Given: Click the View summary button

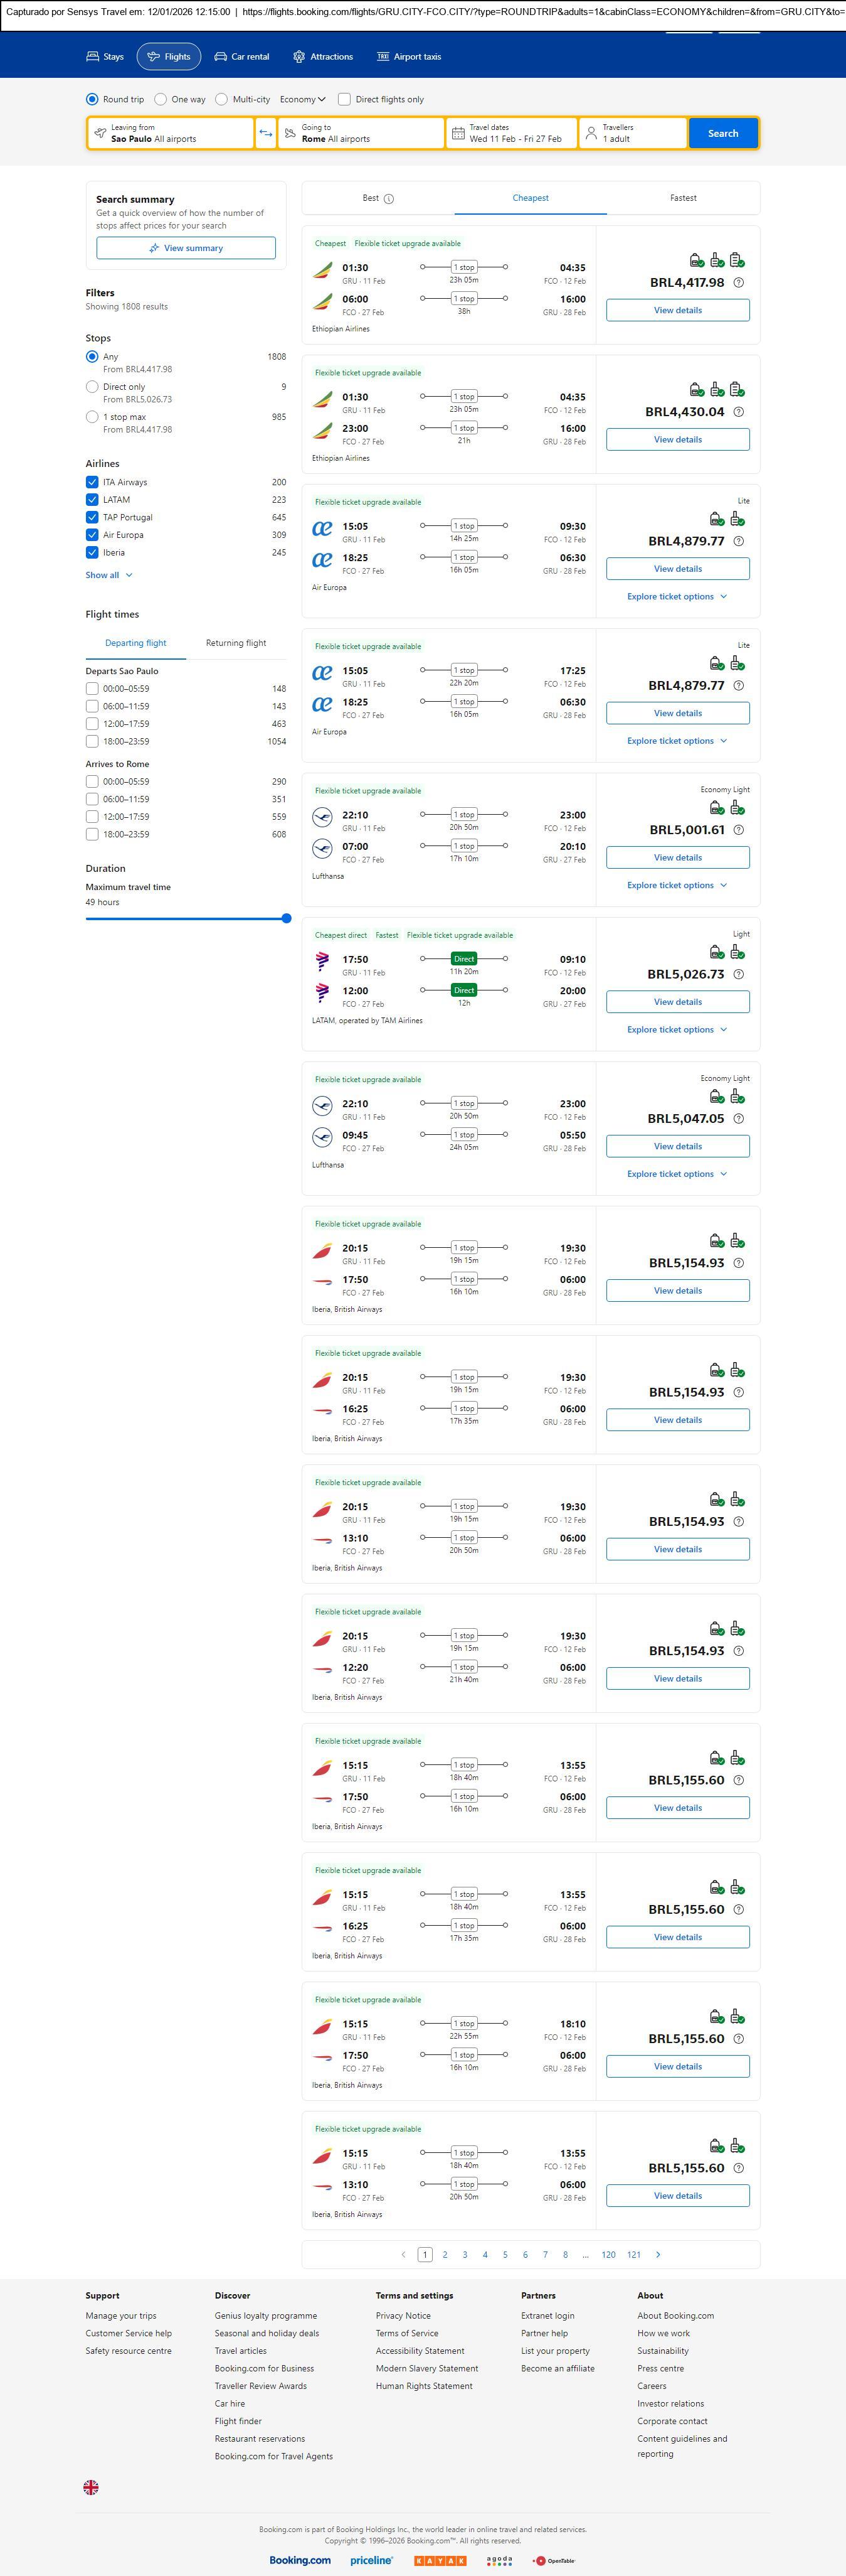Looking at the screenshot, I should coord(186,248).
